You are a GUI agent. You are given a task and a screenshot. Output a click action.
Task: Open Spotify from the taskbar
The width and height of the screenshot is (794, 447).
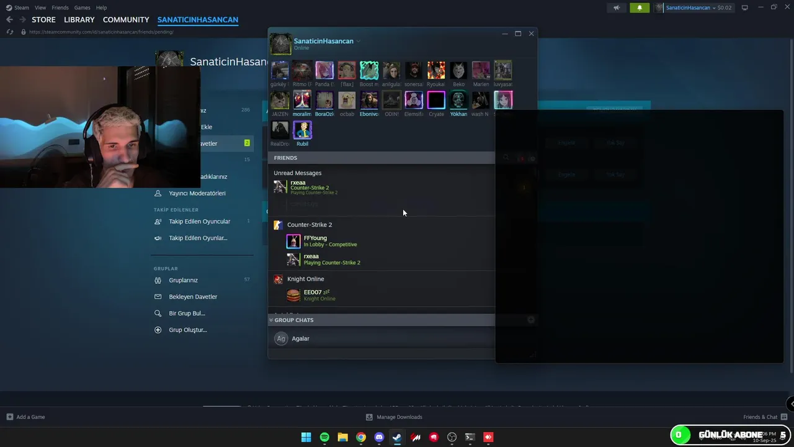[x=324, y=437]
